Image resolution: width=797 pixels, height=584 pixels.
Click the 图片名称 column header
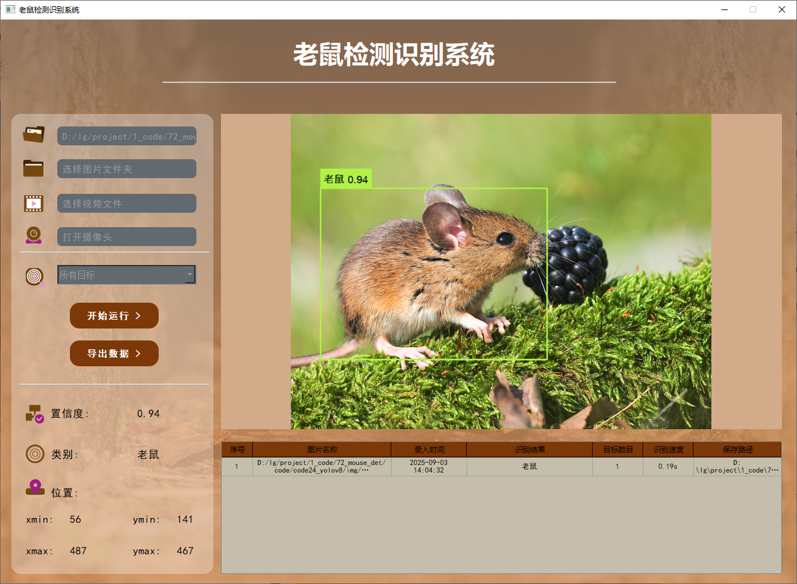(x=322, y=449)
